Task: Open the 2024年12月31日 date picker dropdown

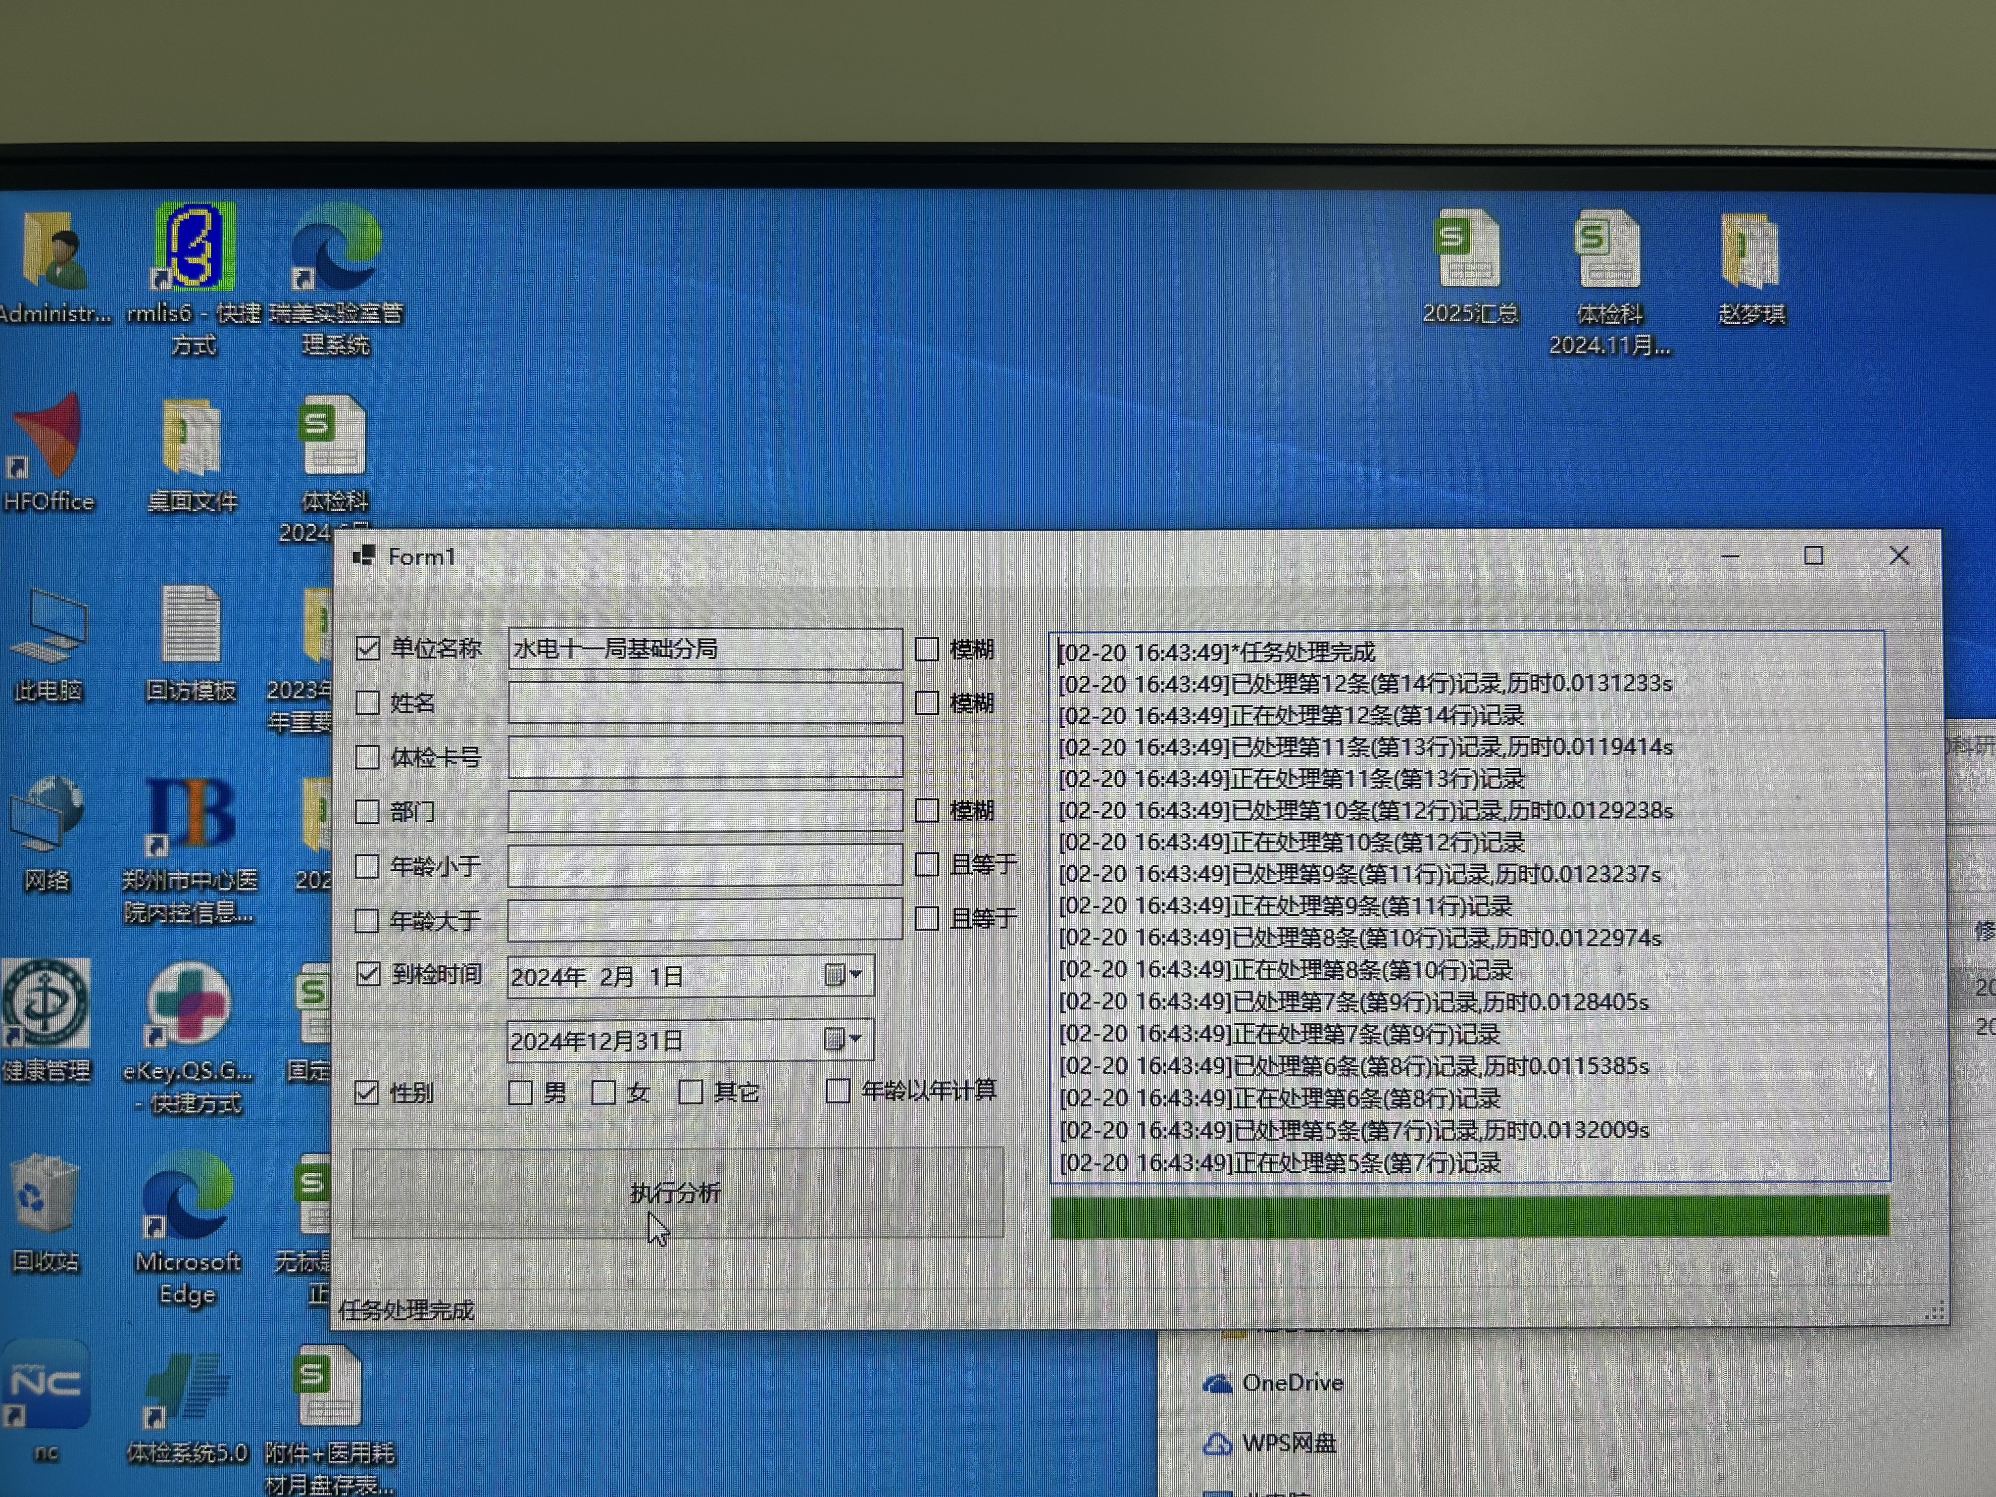Action: [845, 1040]
